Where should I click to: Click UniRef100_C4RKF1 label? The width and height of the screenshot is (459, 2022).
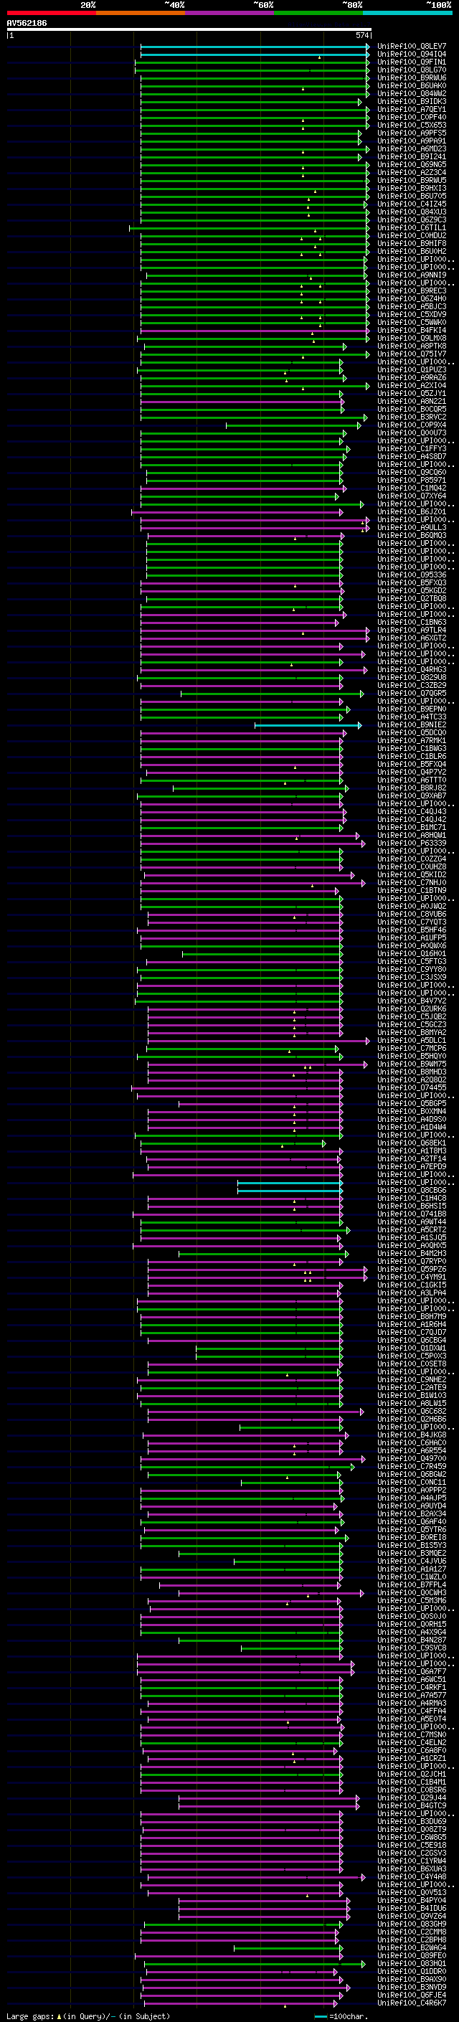click(412, 1687)
